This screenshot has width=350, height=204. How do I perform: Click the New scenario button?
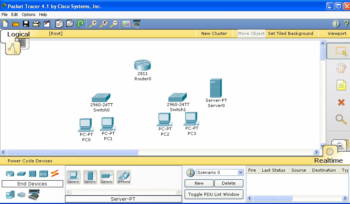[x=199, y=183]
